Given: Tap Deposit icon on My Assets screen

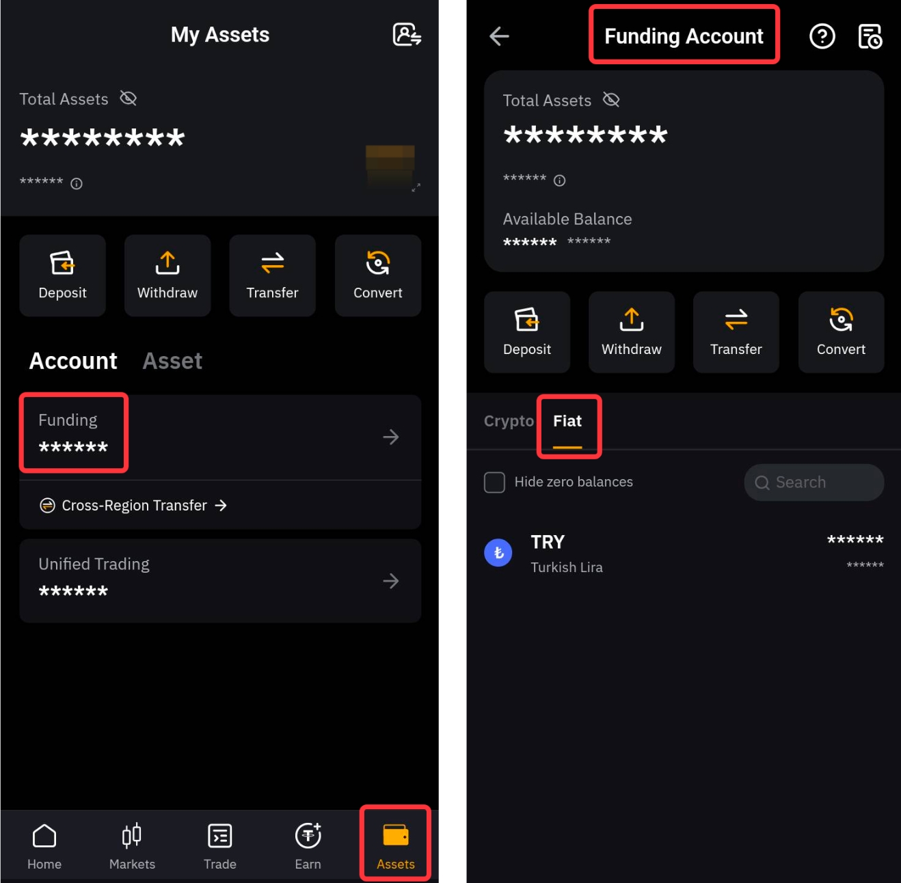Looking at the screenshot, I should (x=62, y=275).
